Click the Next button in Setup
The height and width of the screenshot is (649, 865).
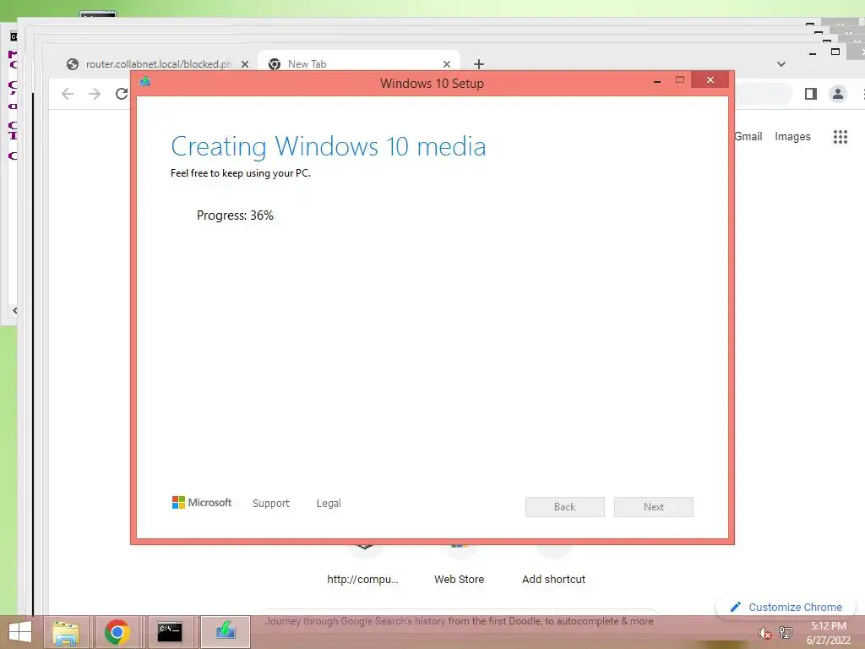click(653, 507)
